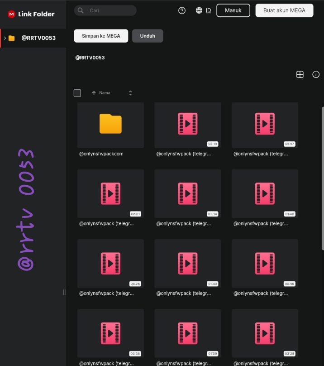Open the @onlynsfwpackcom folder thumbnail
324x366 pixels.
(110, 125)
